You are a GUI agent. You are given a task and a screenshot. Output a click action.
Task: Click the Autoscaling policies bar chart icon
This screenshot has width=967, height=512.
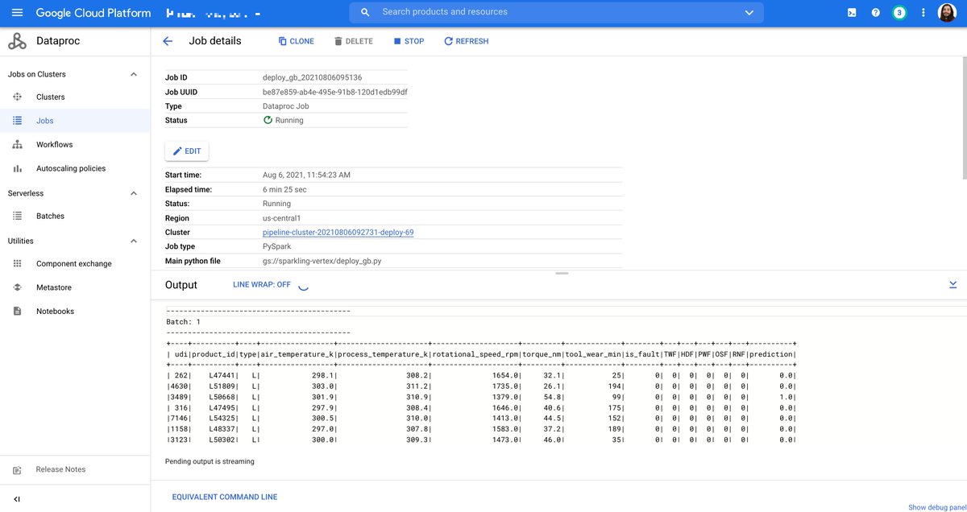click(17, 168)
